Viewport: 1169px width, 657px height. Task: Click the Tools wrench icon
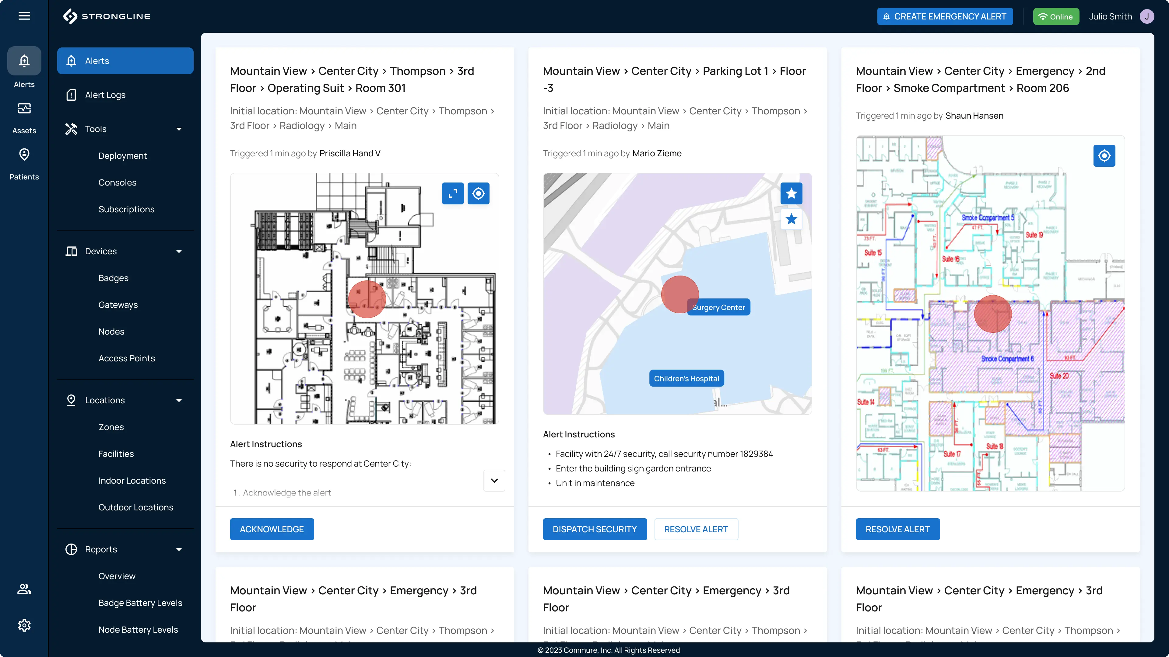(x=71, y=129)
